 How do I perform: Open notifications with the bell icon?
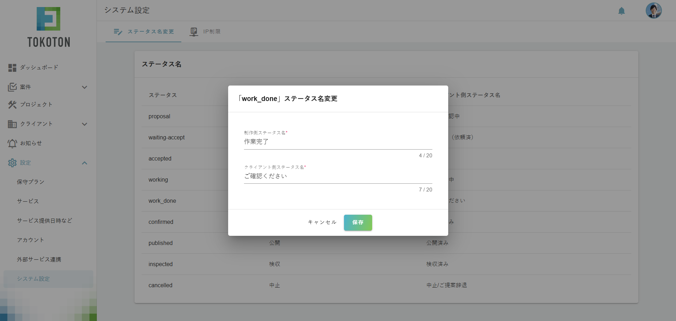coord(621,11)
